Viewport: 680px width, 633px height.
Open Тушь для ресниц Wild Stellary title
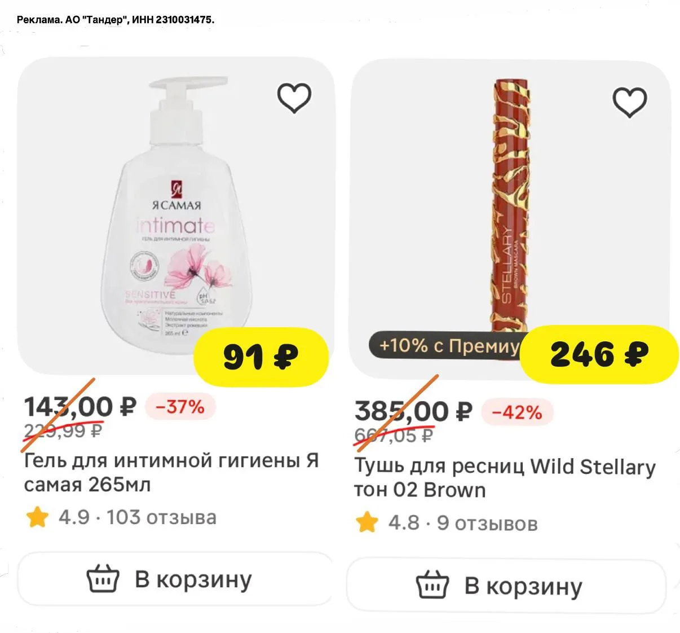504,478
